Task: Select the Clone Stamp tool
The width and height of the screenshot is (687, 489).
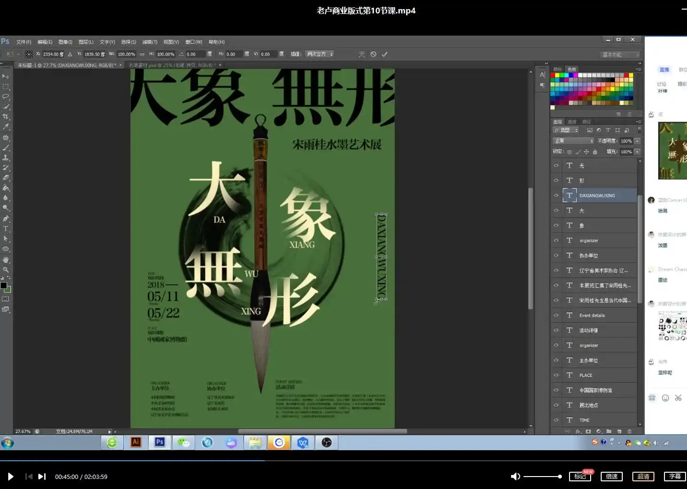Action: pos(6,158)
